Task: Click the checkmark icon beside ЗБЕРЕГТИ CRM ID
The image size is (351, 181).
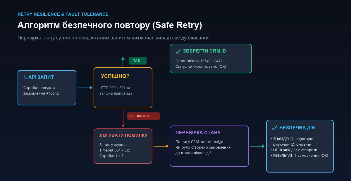Action: [178, 51]
